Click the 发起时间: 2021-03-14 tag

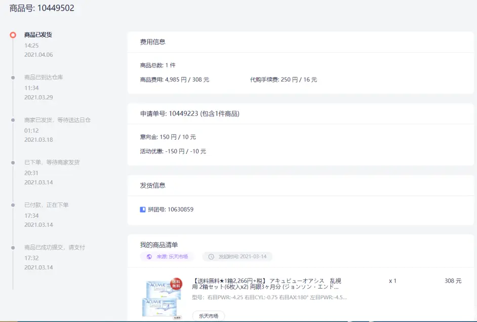pos(237,257)
